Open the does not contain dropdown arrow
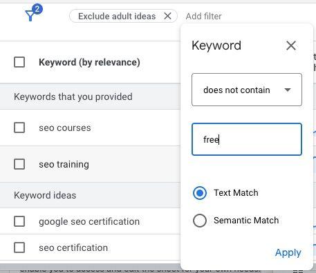This screenshot has width=316, height=273. pyautogui.click(x=288, y=90)
